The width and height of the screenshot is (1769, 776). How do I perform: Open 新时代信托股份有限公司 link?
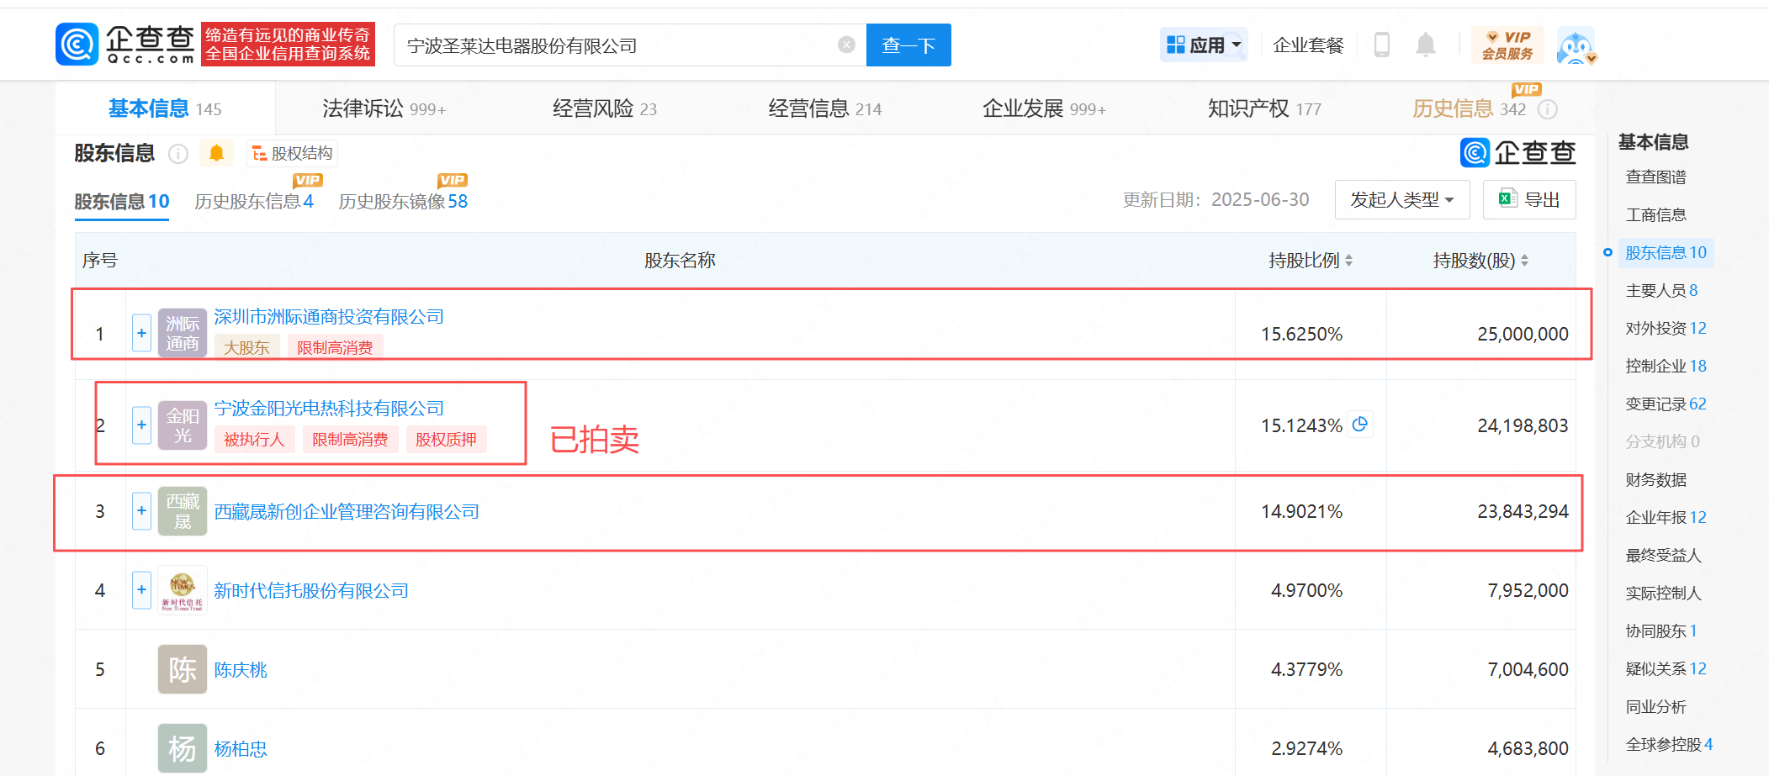click(311, 591)
